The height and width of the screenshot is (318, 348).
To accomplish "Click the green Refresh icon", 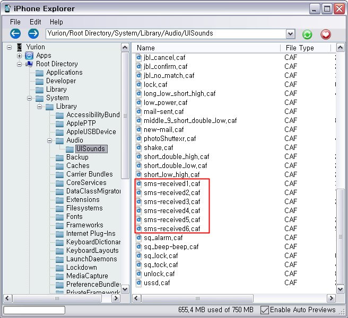I will [x=307, y=34].
